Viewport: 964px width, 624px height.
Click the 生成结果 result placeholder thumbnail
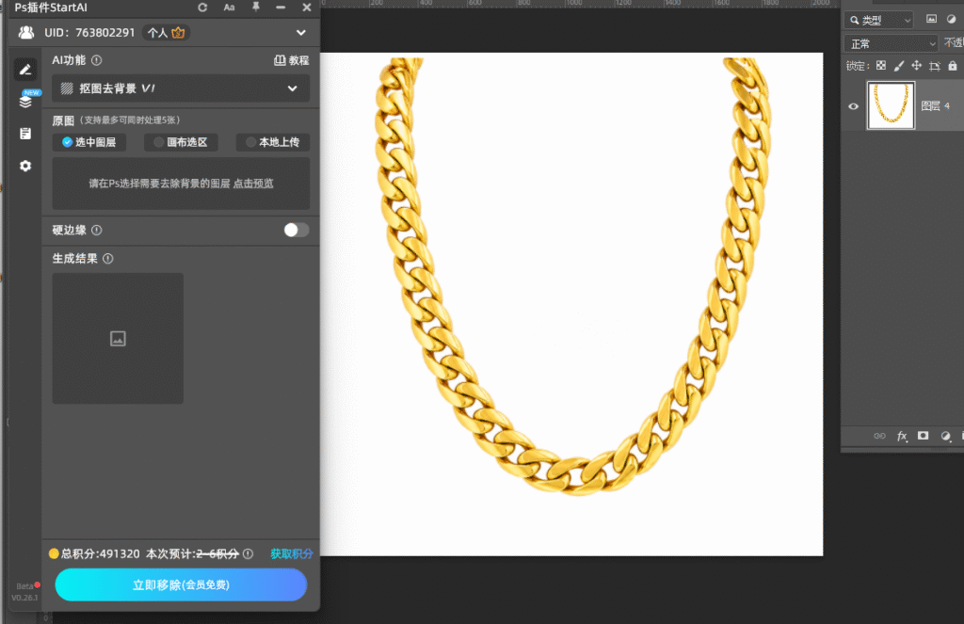[118, 338]
